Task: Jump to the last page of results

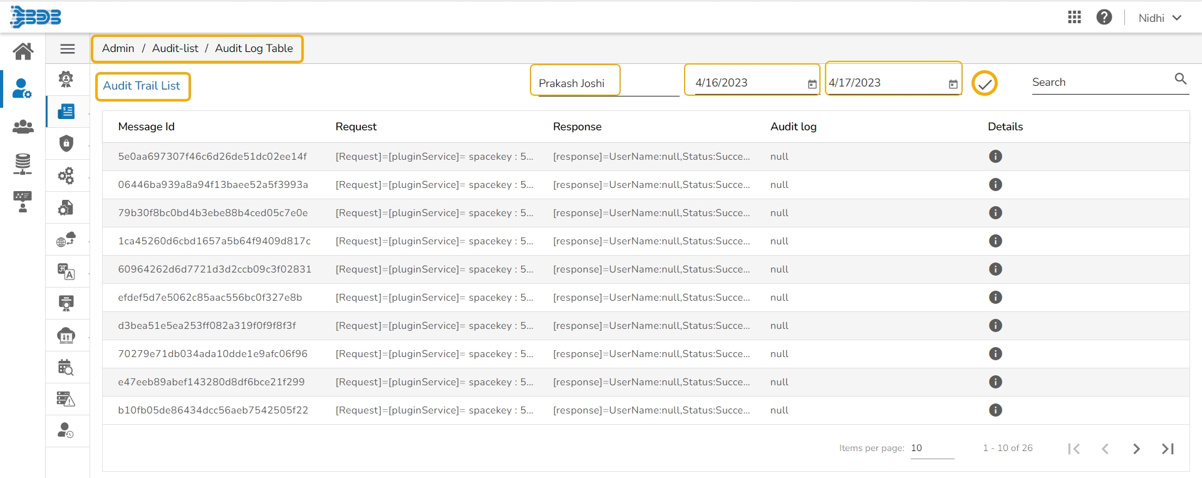Action: [x=1168, y=449]
